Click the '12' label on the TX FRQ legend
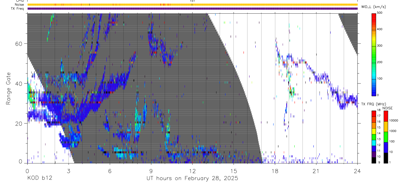Viewport: 402px width, 185px height. [x=379, y=145]
